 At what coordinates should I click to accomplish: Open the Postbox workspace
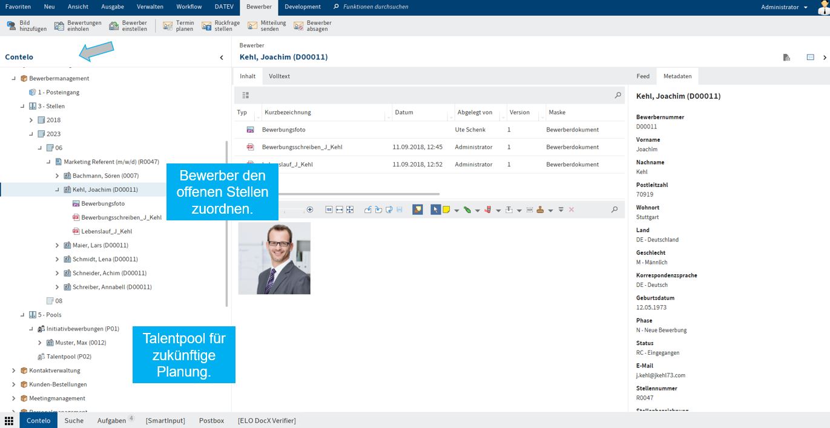[x=211, y=420]
